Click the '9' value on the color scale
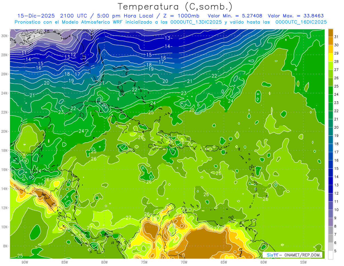Viewport: 344px width, 266px height. 335,218
